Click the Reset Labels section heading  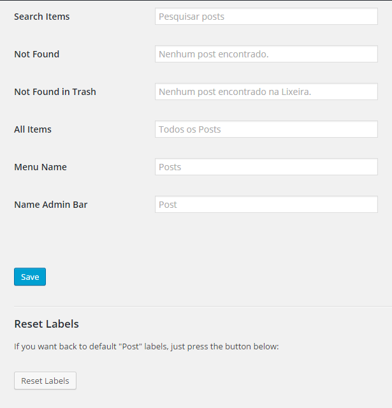point(47,324)
